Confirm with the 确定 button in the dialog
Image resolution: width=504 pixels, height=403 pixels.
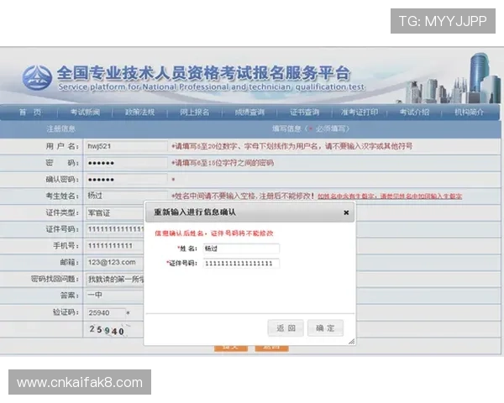[x=325, y=328]
